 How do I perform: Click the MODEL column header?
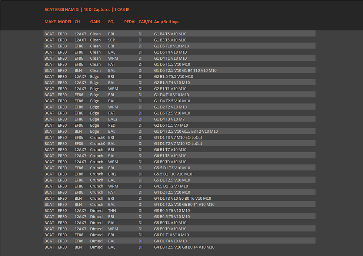pos(65,22)
